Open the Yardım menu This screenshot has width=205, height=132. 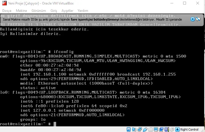tap(83, 11)
